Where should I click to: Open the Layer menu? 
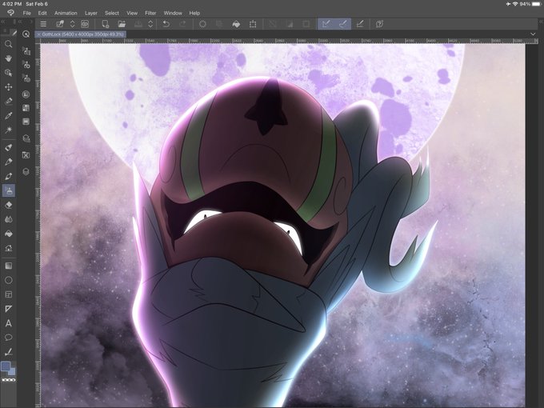[91, 13]
